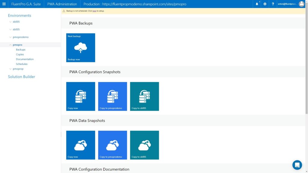Click the Copy to pmoprodemo configuration snapshot tile
Screen dimensions: 308x173
coord(112,96)
